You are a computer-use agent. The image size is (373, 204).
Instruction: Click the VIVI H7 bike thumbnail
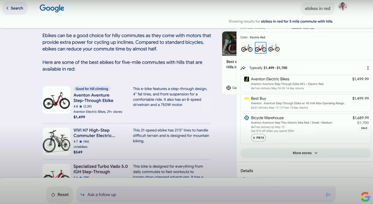pyautogui.click(x=56, y=141)
